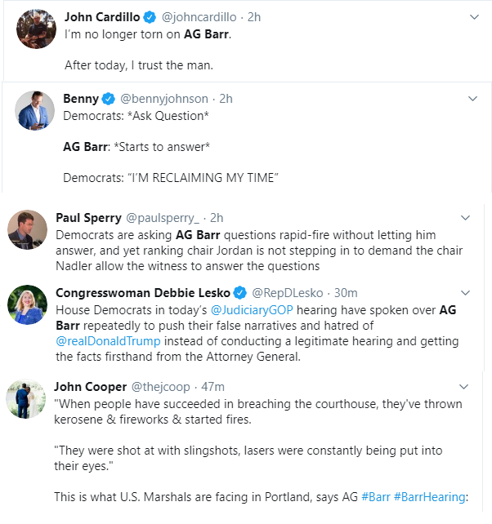Click the 47m timestamp on Cooper's tweet
This screenshot has height=524, width=492.
tap(213, 386)
